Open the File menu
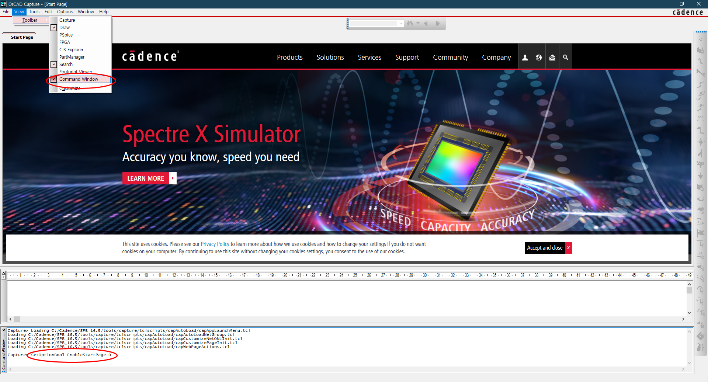Image resolution: width=708 pixels, height=382 pixels. click(6, 12)
